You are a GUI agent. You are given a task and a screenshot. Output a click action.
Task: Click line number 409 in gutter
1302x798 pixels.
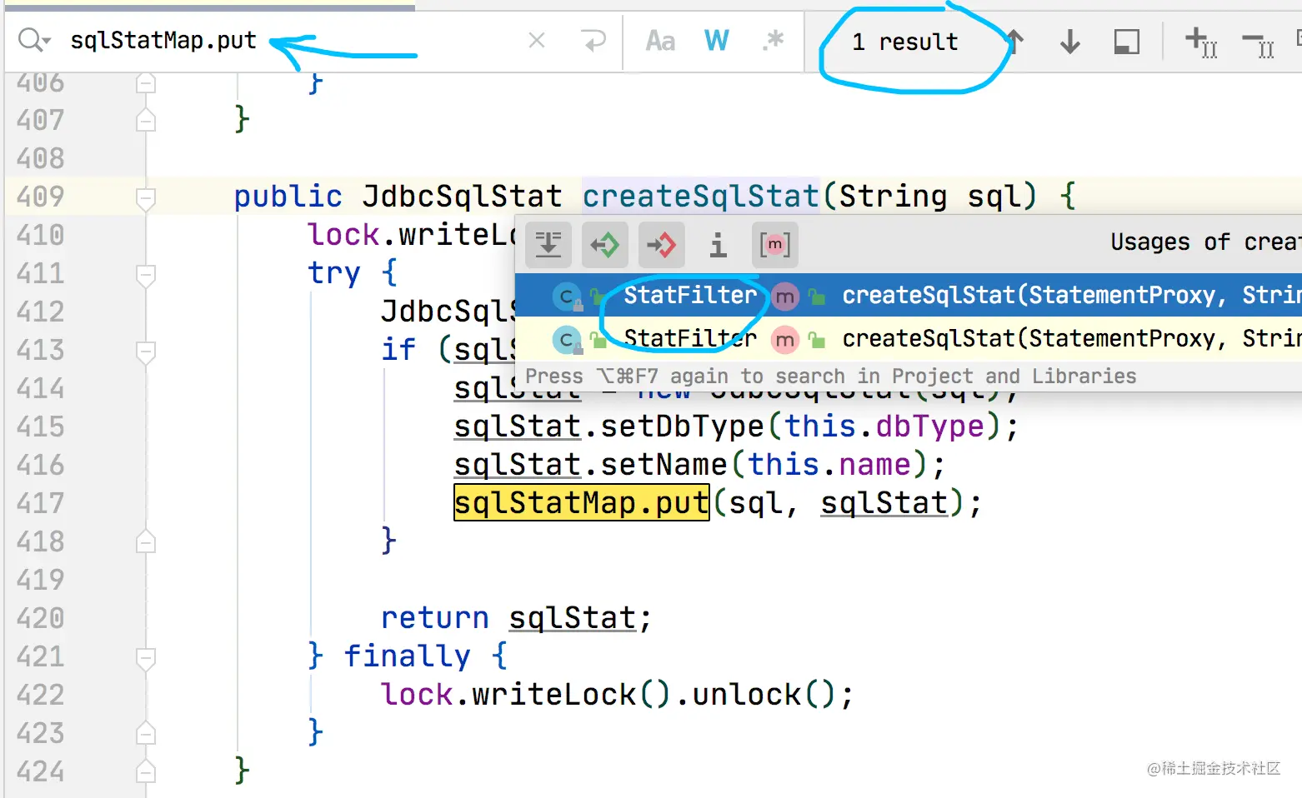click(40, 197)
